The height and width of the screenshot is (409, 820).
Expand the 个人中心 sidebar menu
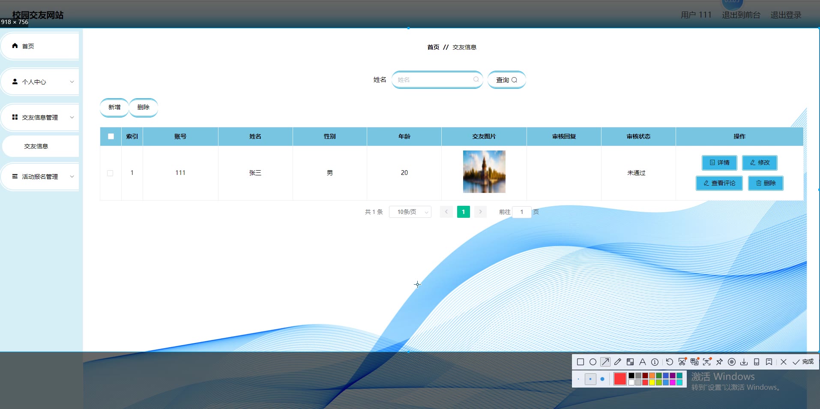coord(40,81)
